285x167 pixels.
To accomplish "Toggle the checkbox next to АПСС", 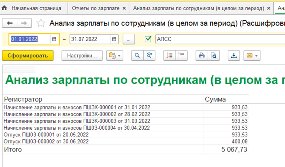I will point(148,39).
